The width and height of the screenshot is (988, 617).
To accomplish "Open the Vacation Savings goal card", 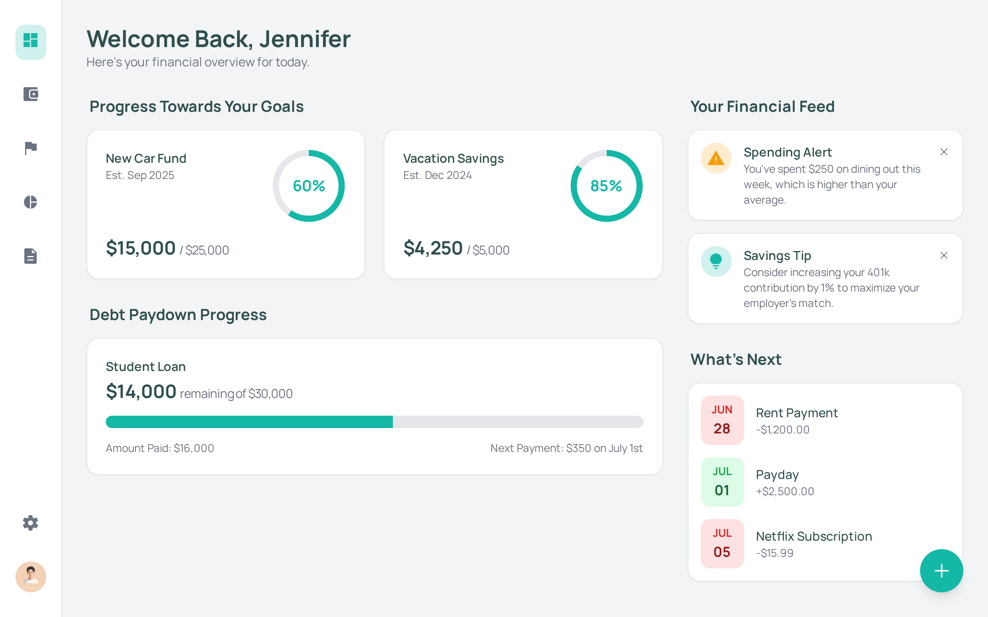I will 482,212.
